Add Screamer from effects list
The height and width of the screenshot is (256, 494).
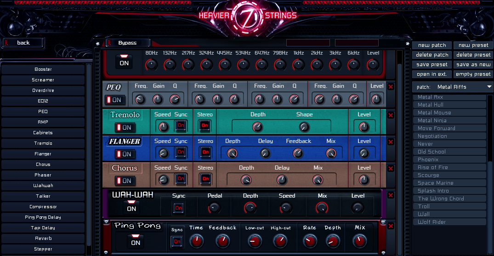(x=43, y=80)
